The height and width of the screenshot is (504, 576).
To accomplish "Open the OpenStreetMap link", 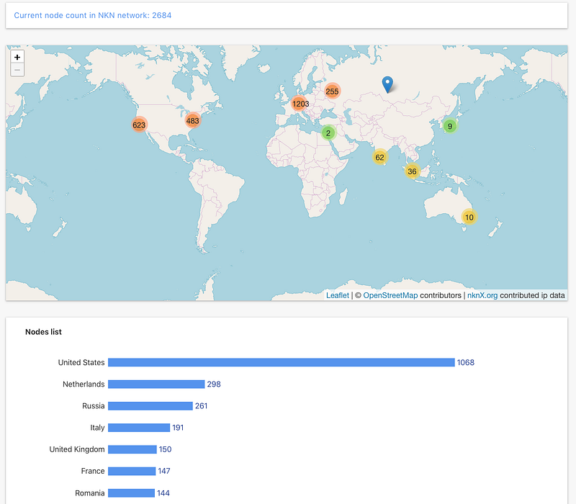I will [390, 295].
